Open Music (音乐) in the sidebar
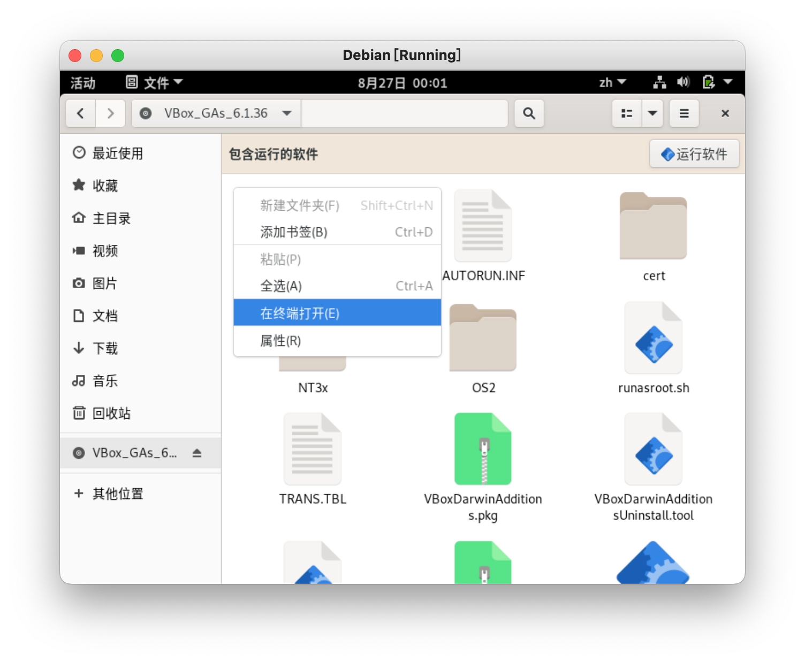This screenshot has width=805, height=663. [x=141, y=381]
